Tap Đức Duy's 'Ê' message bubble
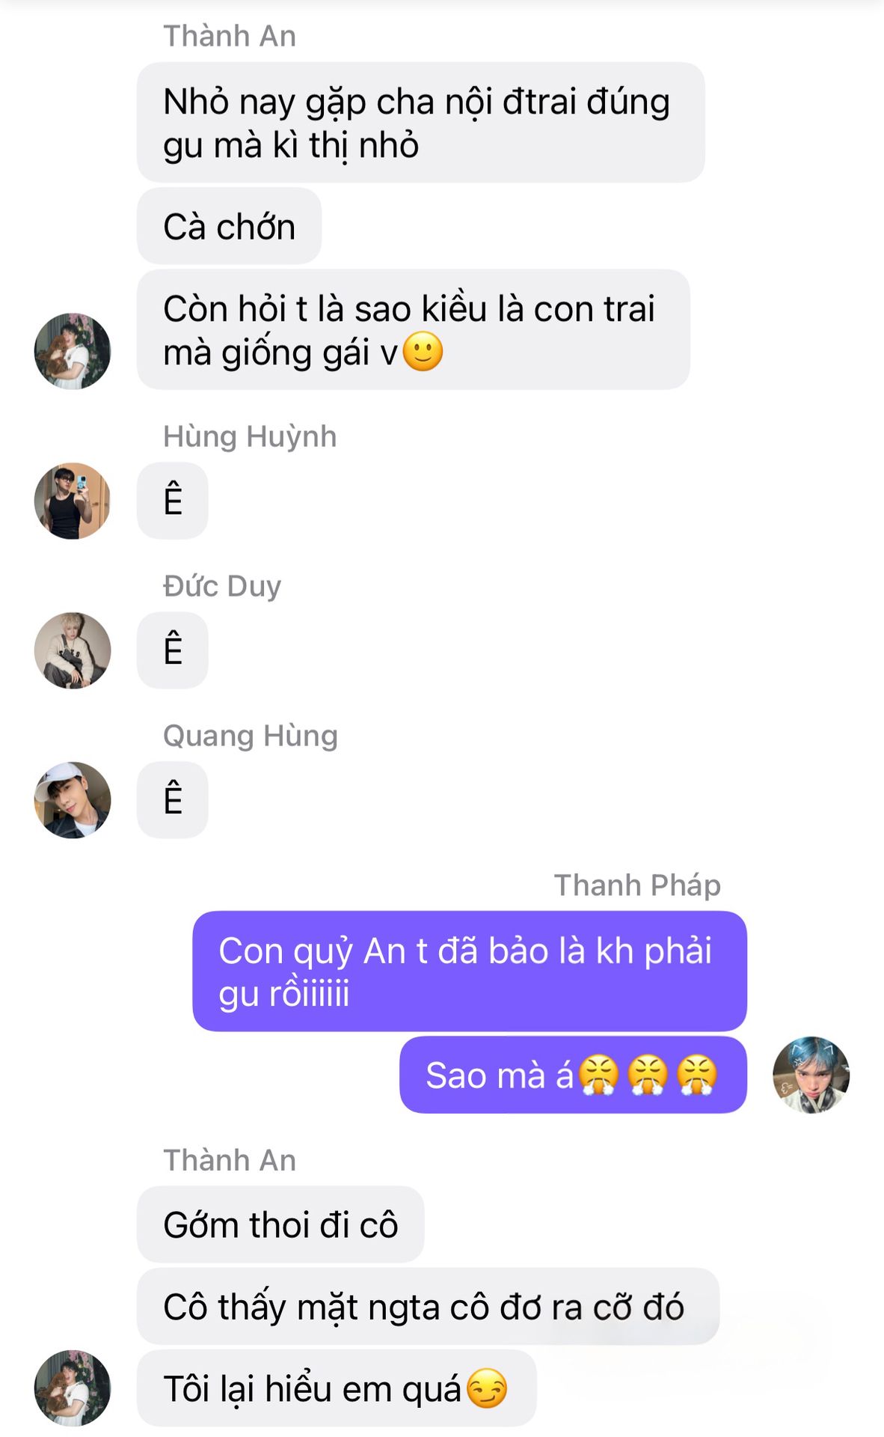Screen dimensions: 884x1437 click(172, 650)
